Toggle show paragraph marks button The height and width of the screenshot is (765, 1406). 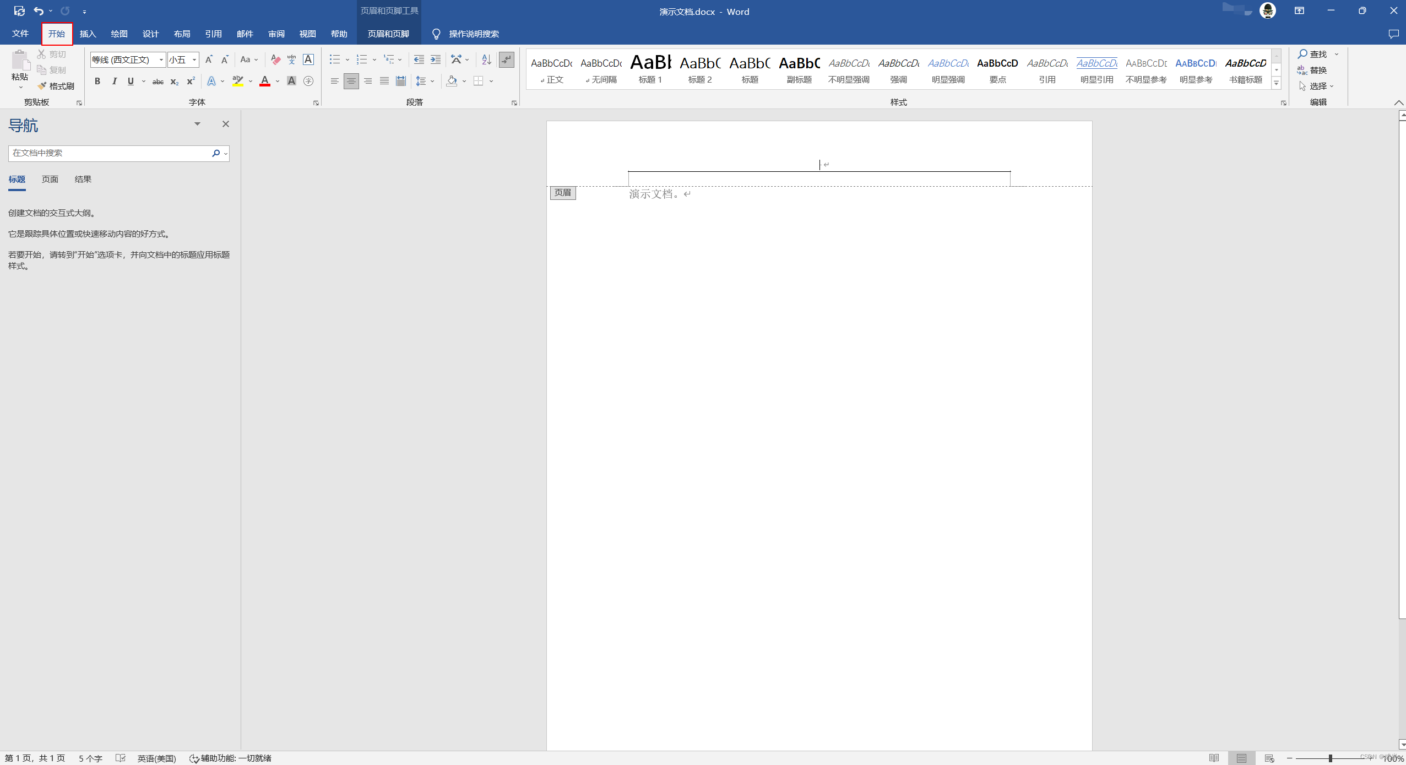coord(506,59)
